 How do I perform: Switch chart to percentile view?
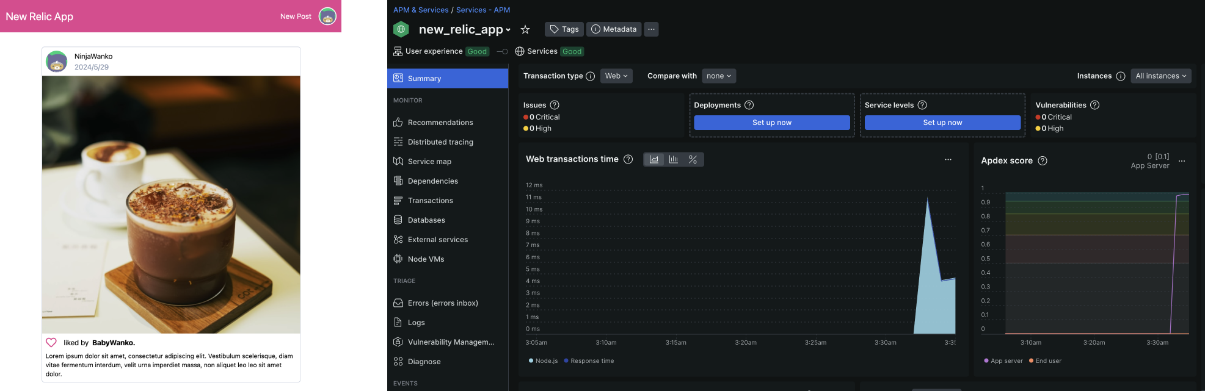[693, 159]
